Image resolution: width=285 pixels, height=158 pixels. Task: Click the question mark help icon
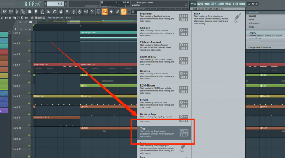92,12
